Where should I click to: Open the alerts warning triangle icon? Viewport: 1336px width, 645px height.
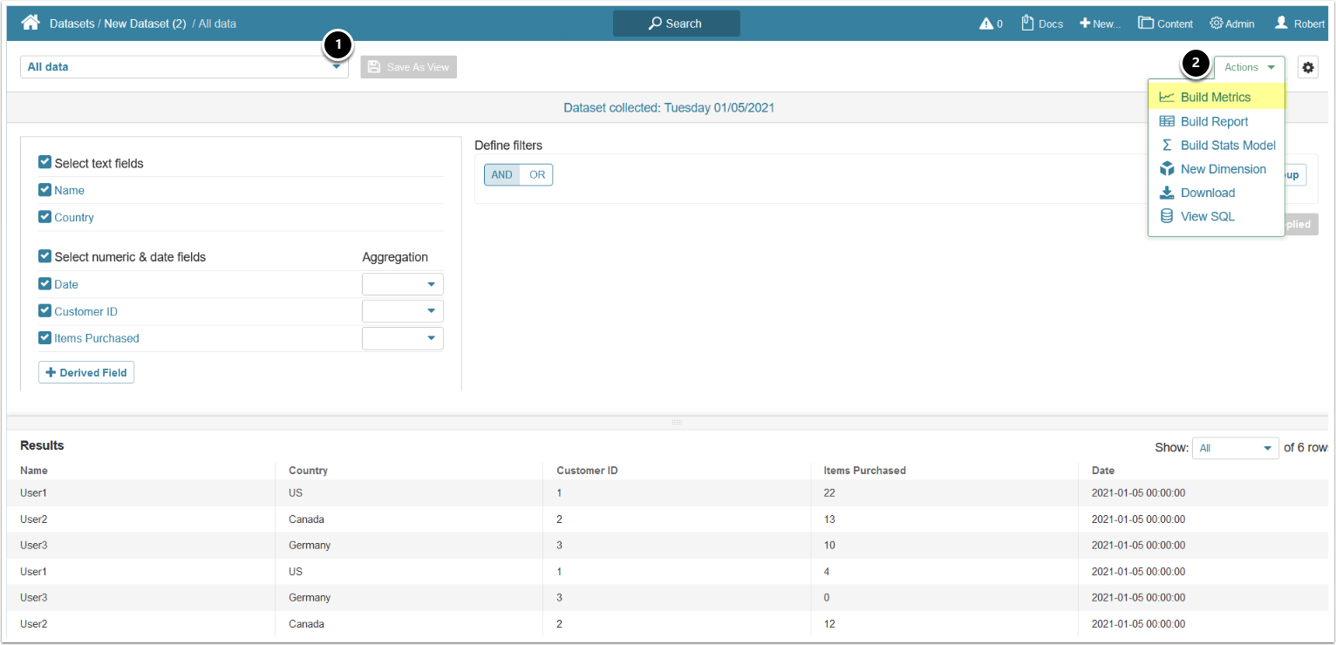click(x=986, y=24)
